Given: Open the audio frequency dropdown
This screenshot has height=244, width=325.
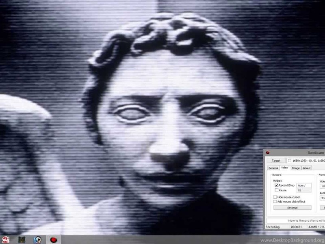Looking at the screenshot, I should [x=323, y=198].
